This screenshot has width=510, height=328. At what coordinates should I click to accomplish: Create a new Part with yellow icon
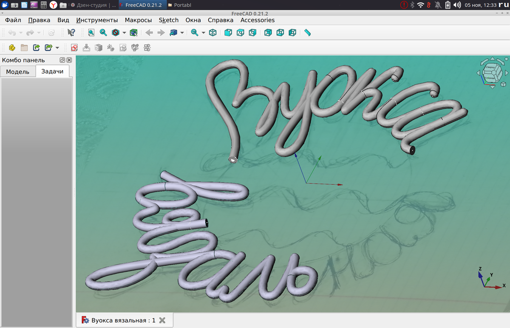(x=12, y=48)
